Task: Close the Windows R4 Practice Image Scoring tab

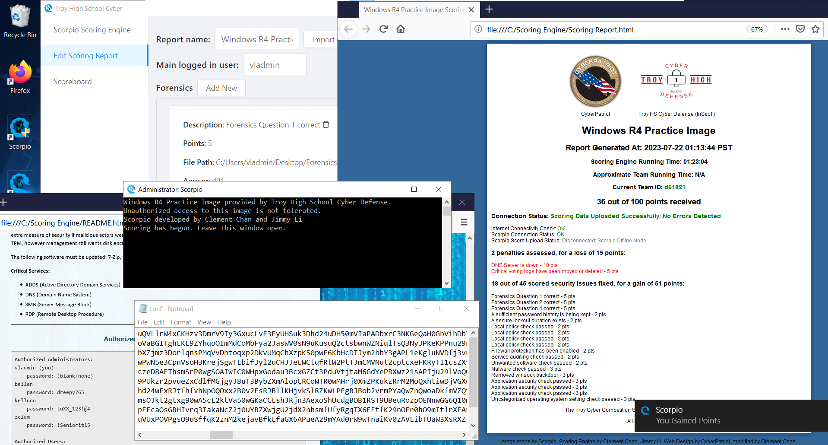Action: click(471, 10)
